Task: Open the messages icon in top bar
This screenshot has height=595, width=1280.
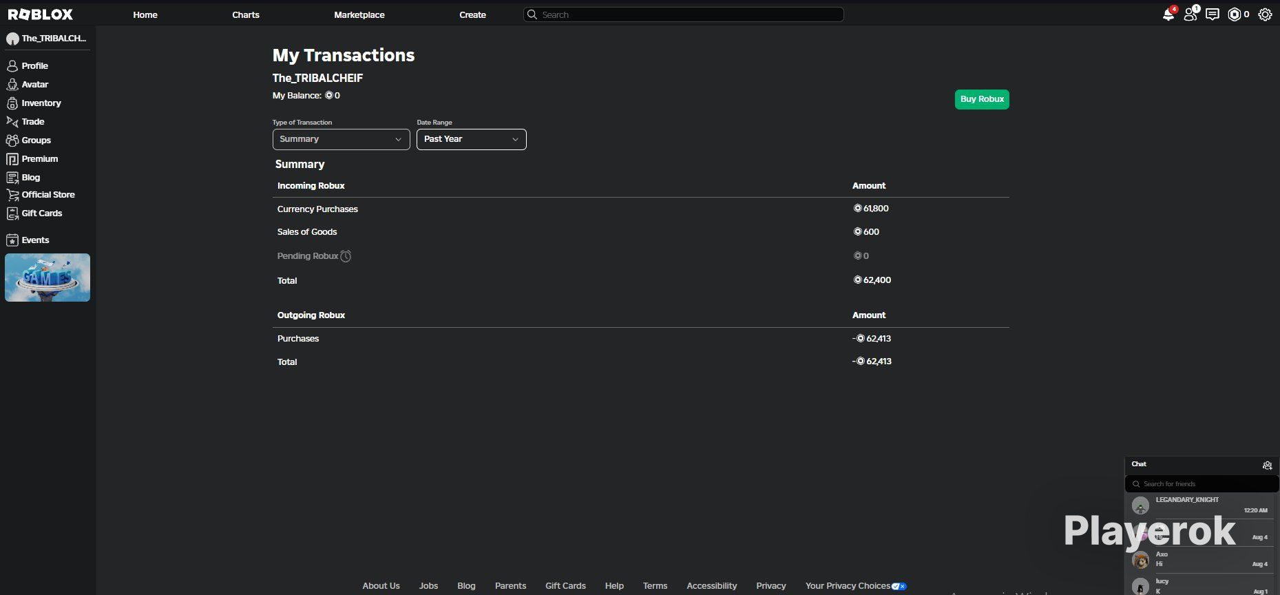Action: 1213,14
